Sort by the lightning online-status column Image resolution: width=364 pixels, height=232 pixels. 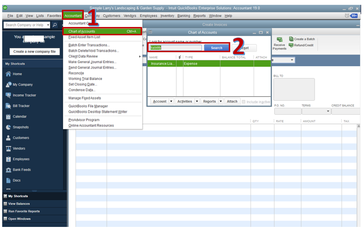pyautogui.click(x=180, y=57)
